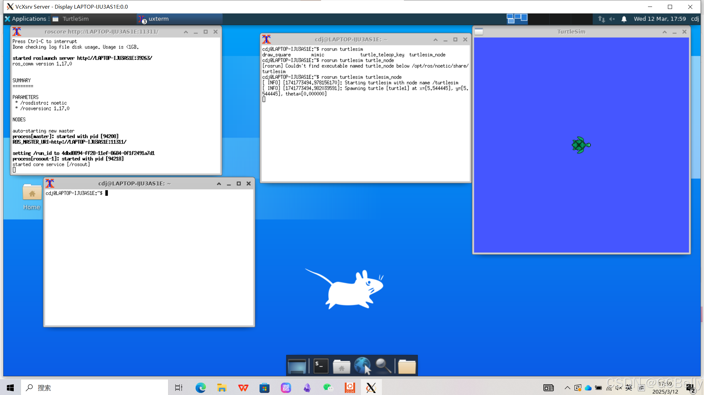The width and height of the screenshot is (704, 395).
Task: Click the panel clock date
Action: coord(660,19)
